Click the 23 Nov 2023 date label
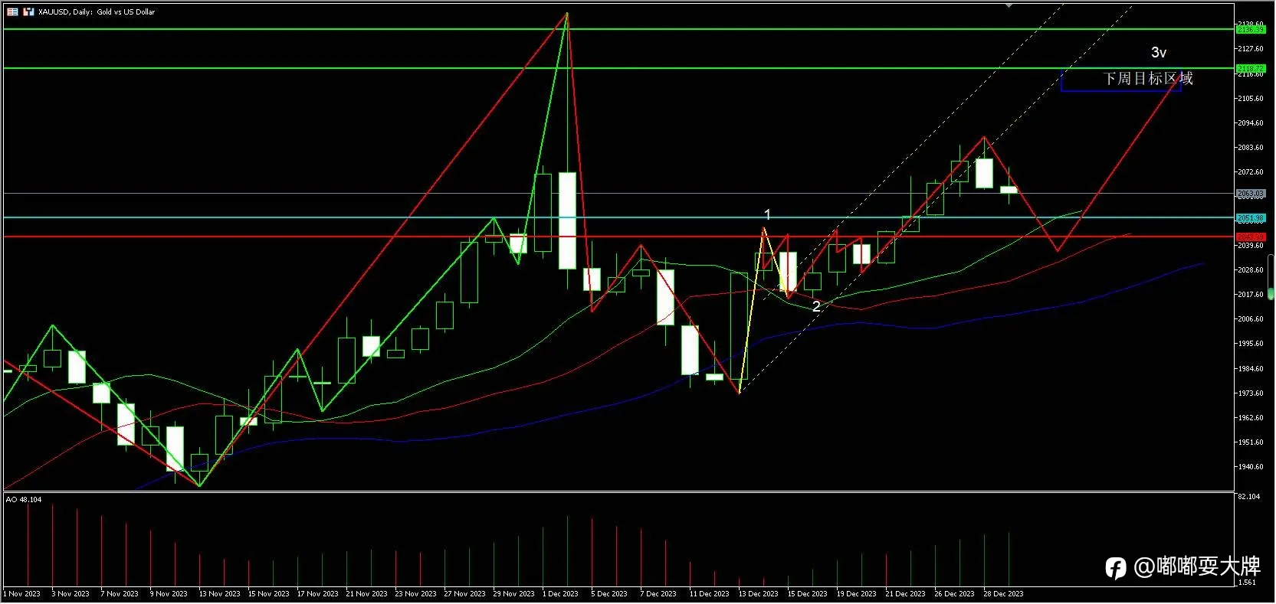This screenshot has height=604, width=1276. [x=415, y=594]
